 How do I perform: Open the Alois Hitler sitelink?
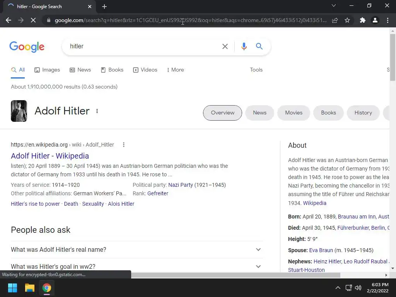pyautogui.click(x=121, y=204)
